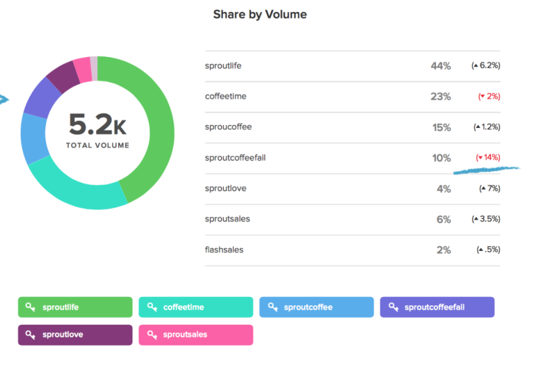
Task: Toggle the sproutlife green keyword tag
Action: 75,307
